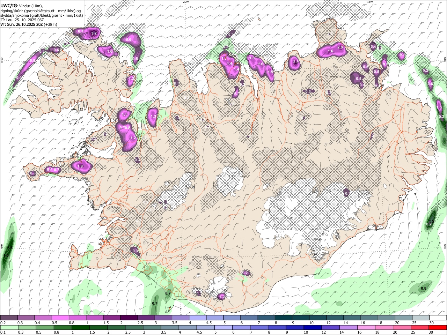
Task: Select the dark teal snow swatch at 8
Action: pyautogui.click(x=283, y=318)
